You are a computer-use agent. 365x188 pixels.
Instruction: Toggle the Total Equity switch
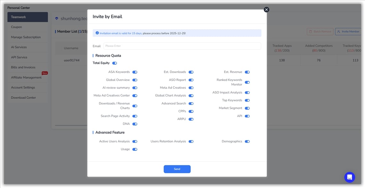click(x=115, y=63)
